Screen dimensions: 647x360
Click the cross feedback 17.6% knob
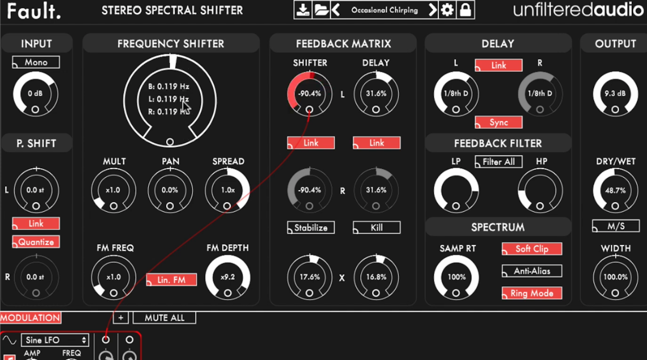[309, 277]
